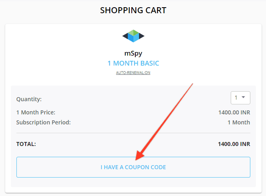Click the I HAVE A COUPON CODE button
The image size is (266, 196).
coord(133,167)
